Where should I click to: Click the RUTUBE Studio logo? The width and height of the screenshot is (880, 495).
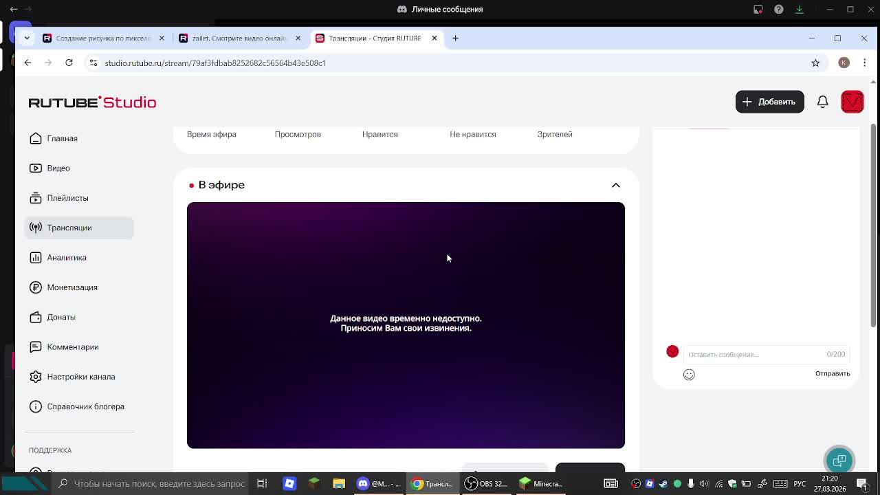(92, 102)
